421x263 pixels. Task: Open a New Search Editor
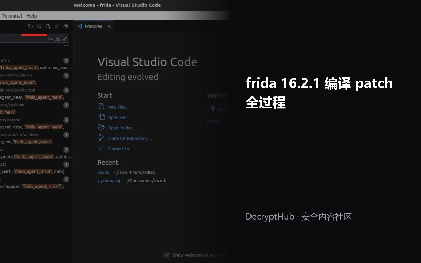pyautogui.click(x=48, y=26)
